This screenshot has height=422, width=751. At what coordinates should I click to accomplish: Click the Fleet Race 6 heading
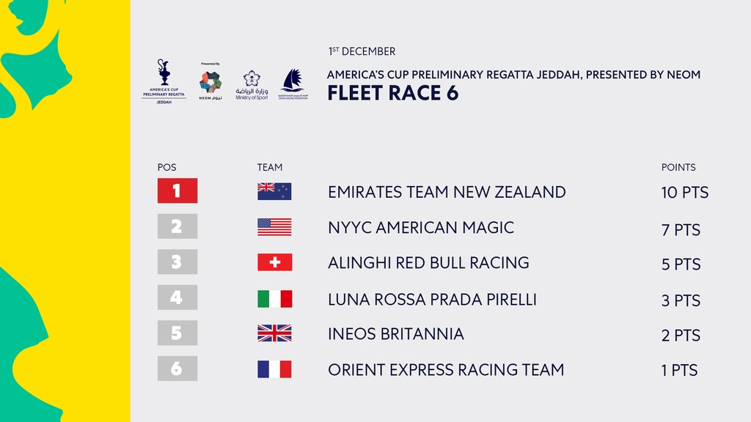[x=393, y=93]
